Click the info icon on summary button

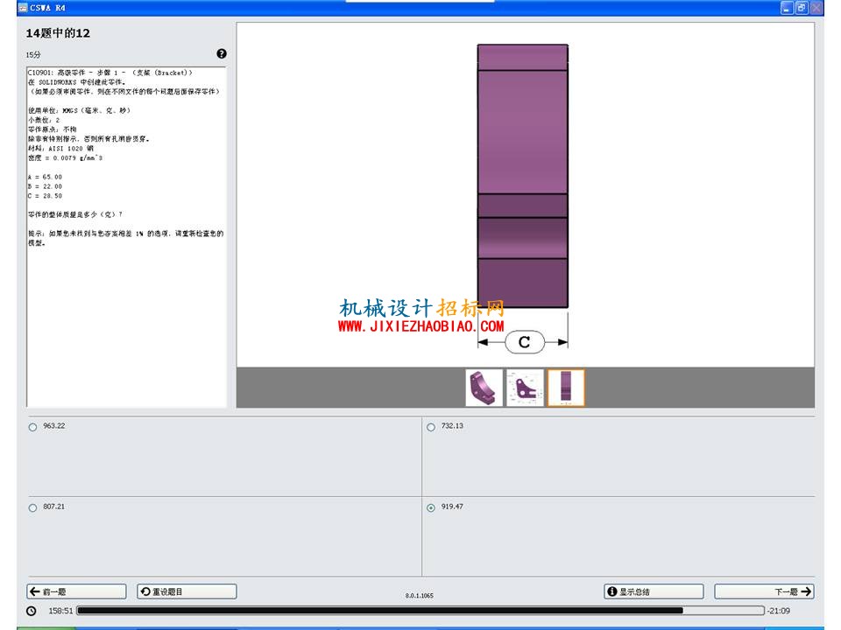(x=612, y=591)
